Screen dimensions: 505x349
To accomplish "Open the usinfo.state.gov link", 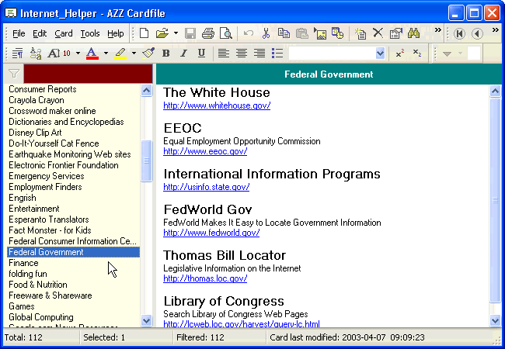I will pos(206,187).
